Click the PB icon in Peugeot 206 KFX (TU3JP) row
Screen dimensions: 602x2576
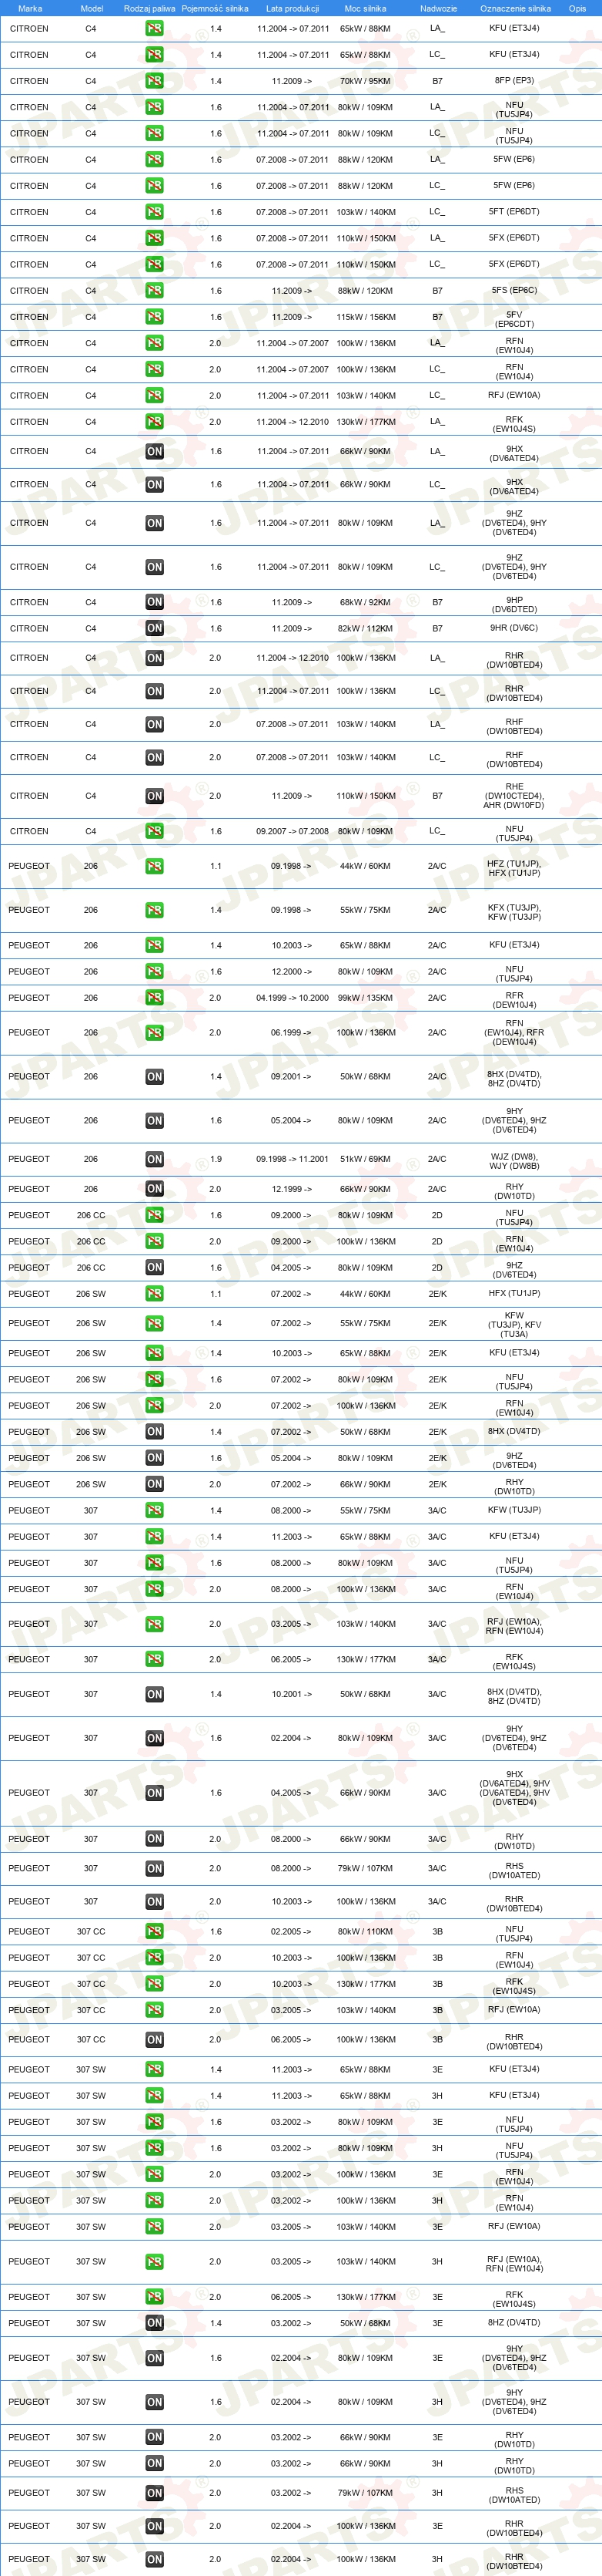point(154,910)
